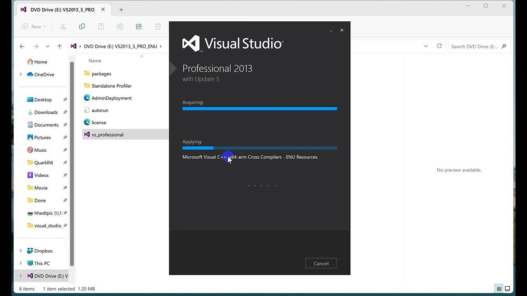This screenshot has width=527, height=296.
Task: Click the navigation pane scrollbar
Action: pos(72,164)
